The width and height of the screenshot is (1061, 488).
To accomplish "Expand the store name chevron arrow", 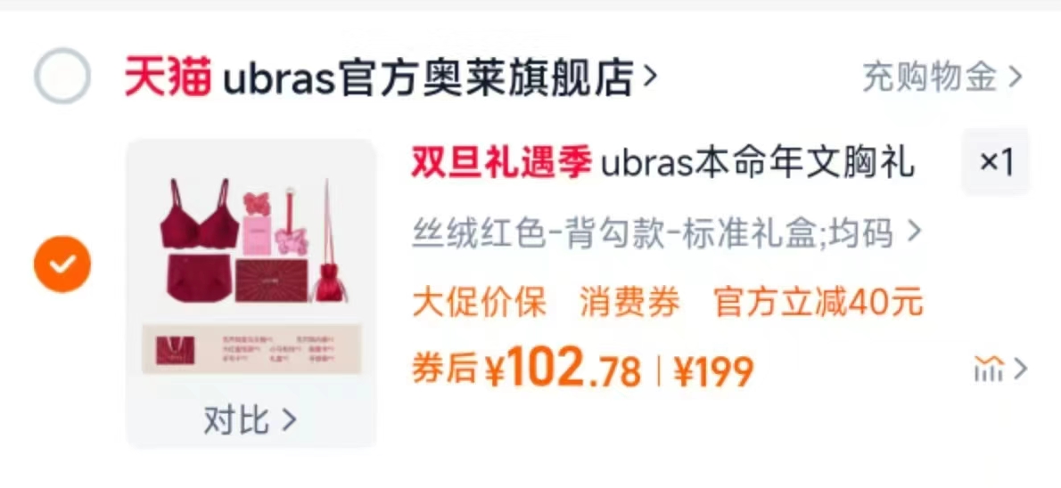I will click(x=649, y=77).
